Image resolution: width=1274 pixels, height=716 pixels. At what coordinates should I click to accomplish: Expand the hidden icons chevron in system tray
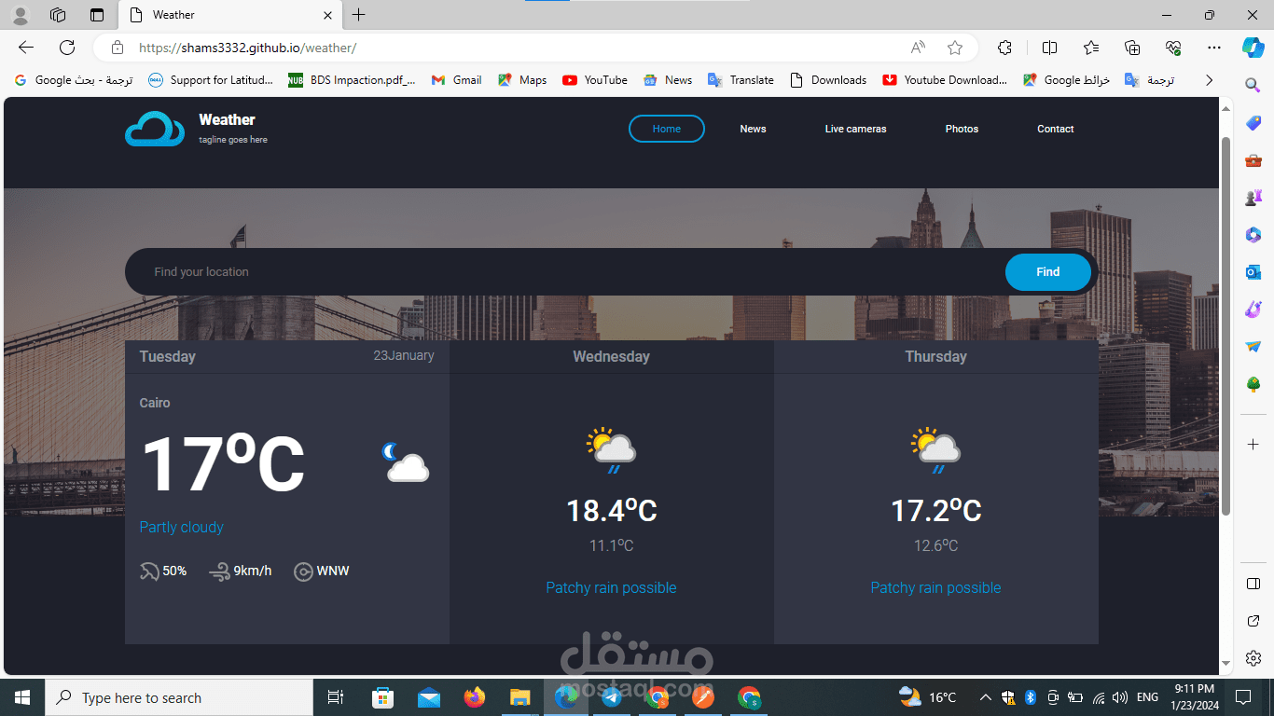985,696
